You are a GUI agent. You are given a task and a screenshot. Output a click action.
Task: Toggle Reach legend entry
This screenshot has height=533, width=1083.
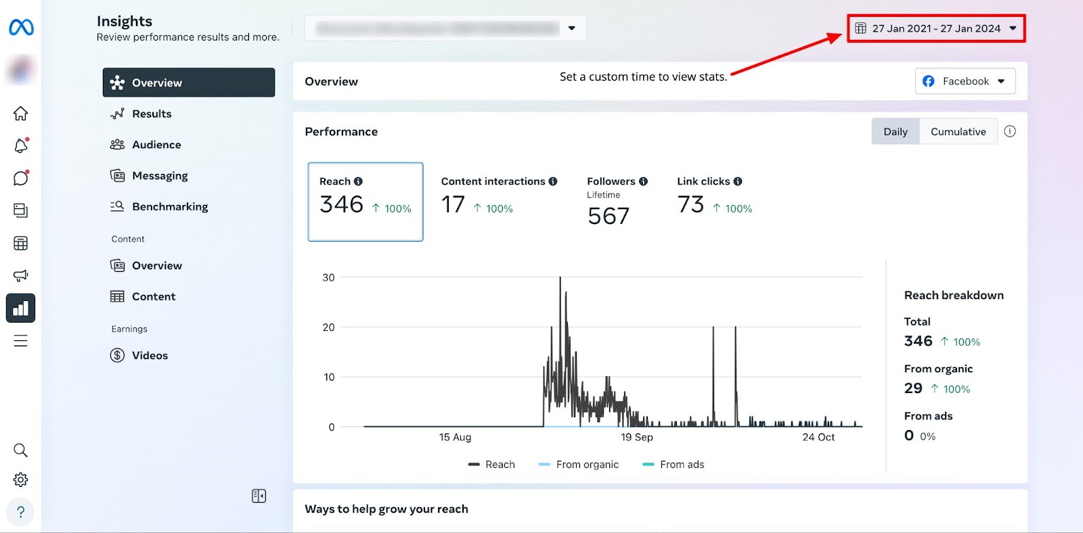click(491, 464)
